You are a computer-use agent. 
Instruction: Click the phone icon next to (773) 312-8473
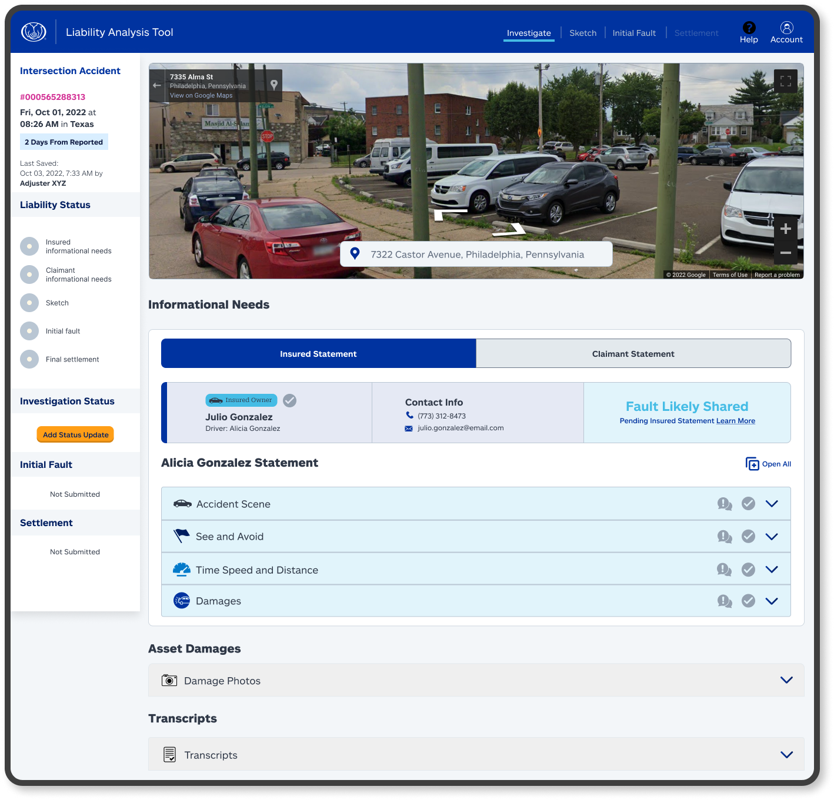click(409, 415)
